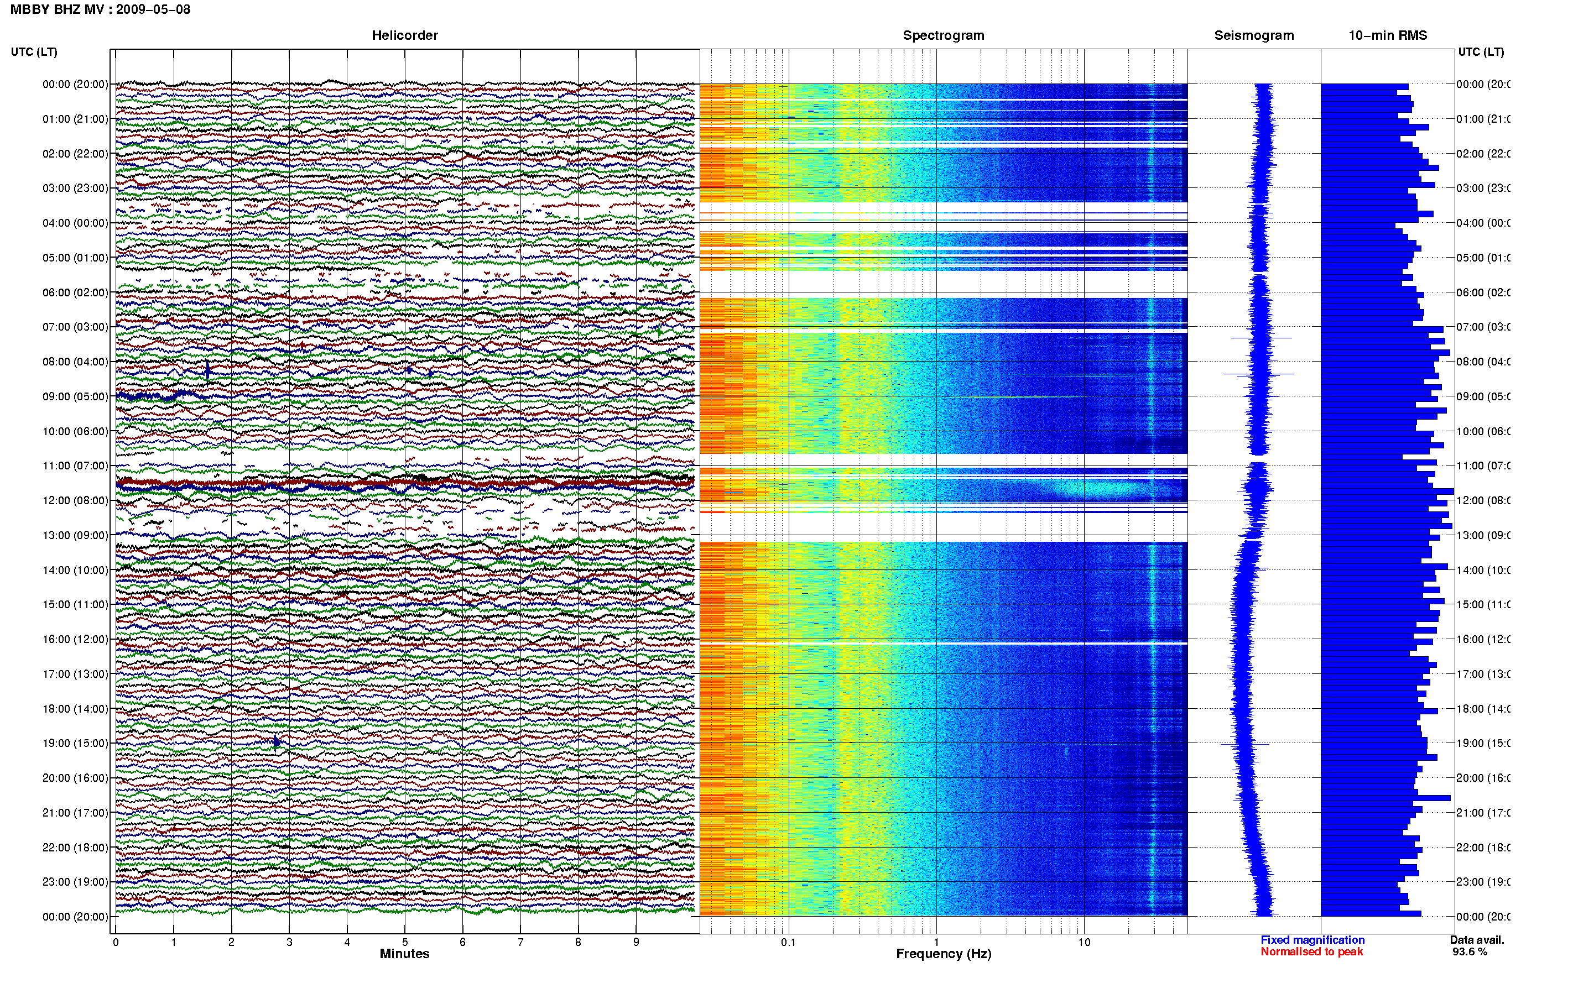Click the Spectrogram panel title
1573x983 pixels.
pos(943,35)
